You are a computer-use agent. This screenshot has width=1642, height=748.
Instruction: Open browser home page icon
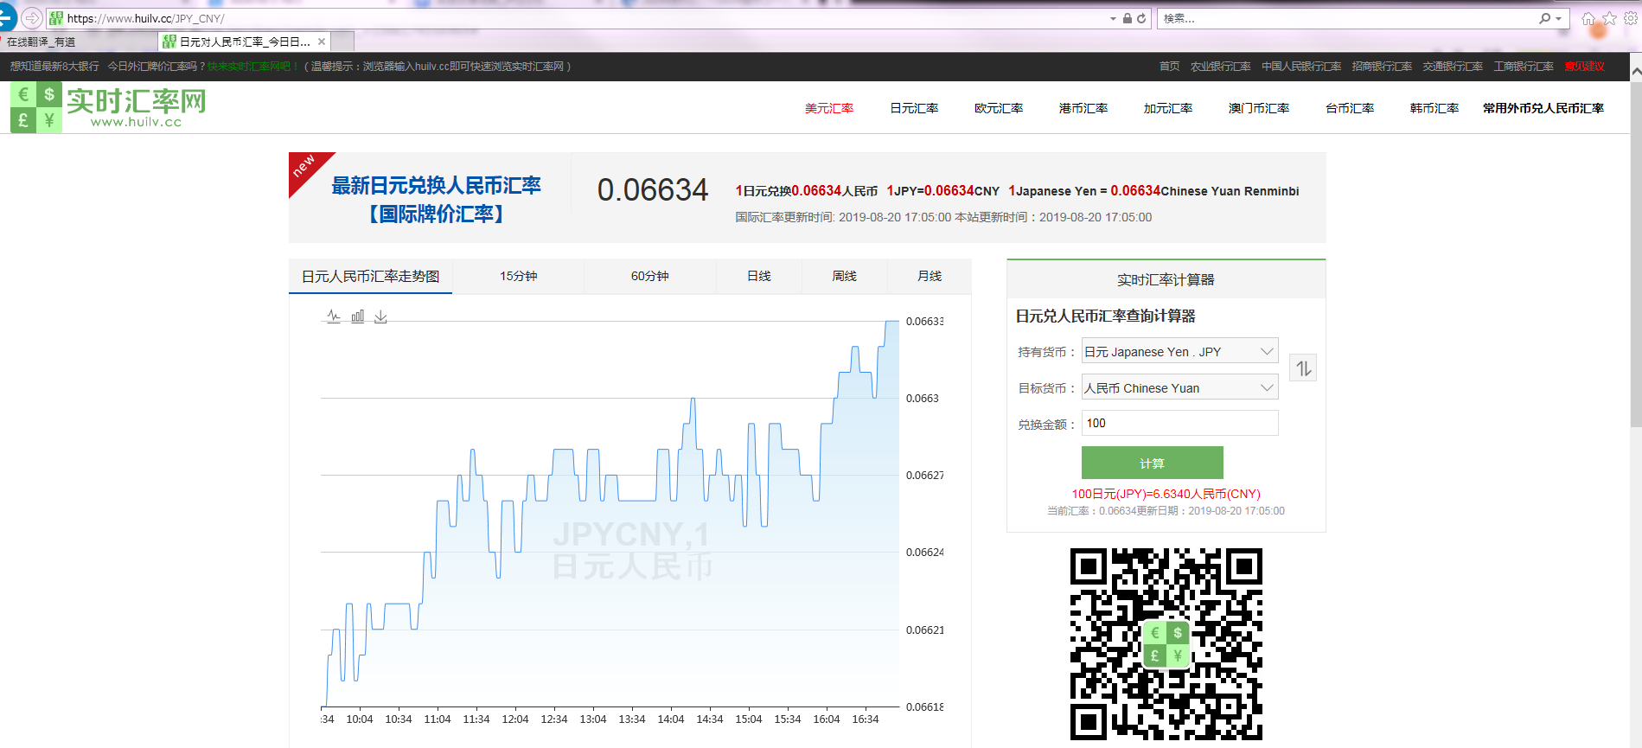1588,18
